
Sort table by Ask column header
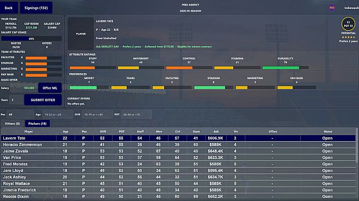pyautogui.click(x=216, y=132)
